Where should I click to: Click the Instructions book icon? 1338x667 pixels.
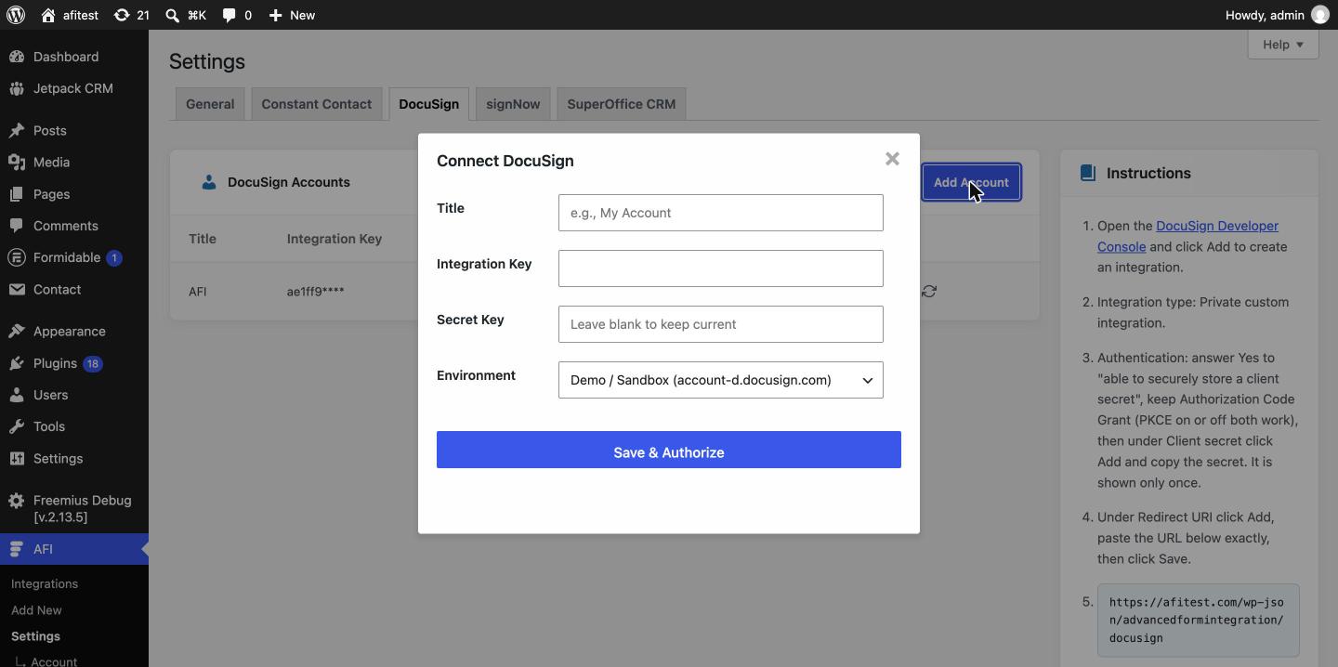(x=1088, y=173)
